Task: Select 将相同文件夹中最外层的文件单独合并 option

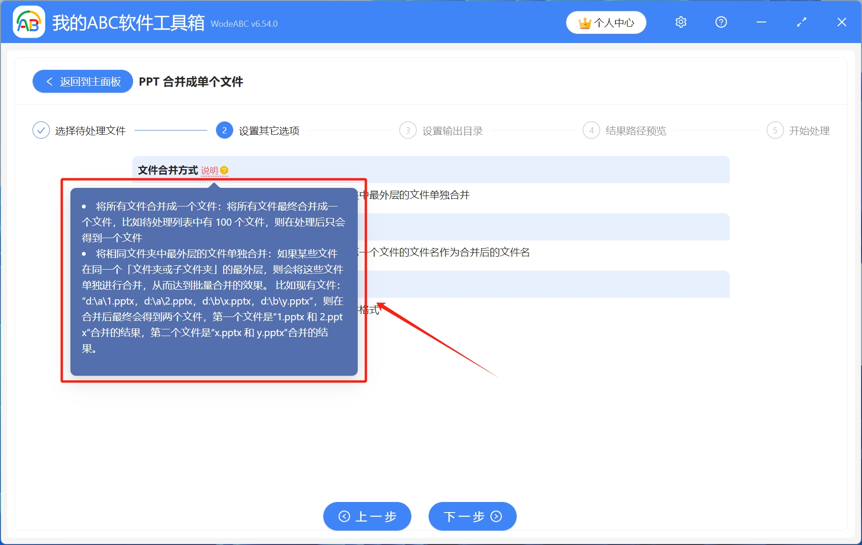Action: pyautogui.click(x=421, y=195)
